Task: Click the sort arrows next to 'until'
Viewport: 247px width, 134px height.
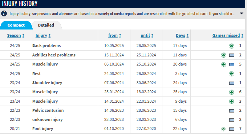Action: pyautogui.click(x=152, y=36)
